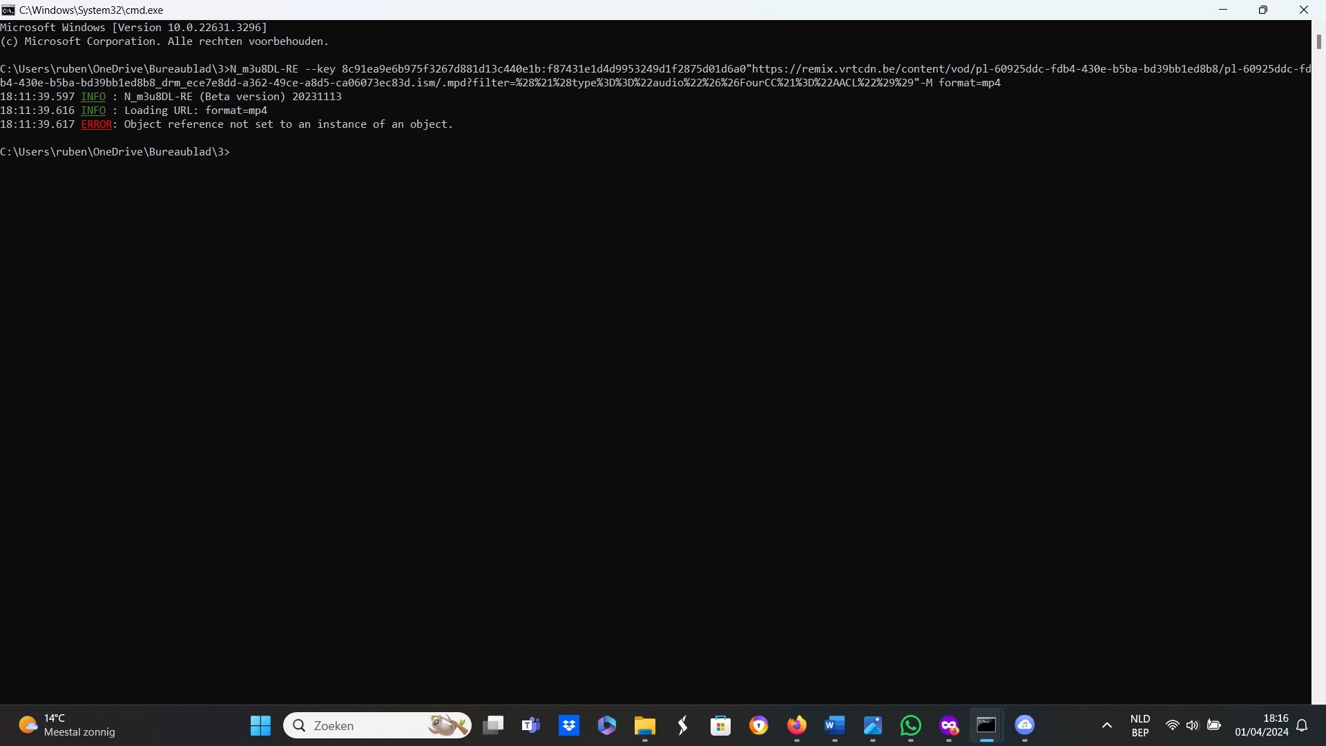Select the active cmd.exe taskbar icon
This screenshot has width=1326, height=746.
(x=986, y=725)
